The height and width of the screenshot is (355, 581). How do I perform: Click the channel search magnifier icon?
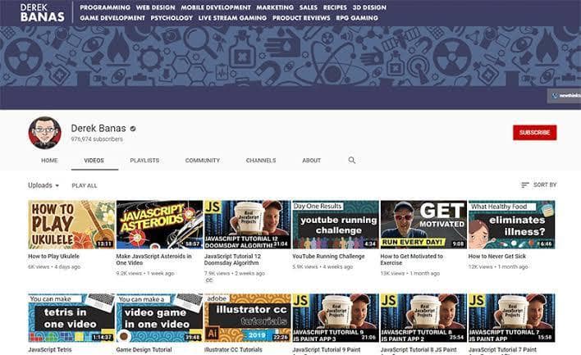[352, 161]
